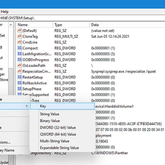Select the CloneTag value name

click(x=30, y=37)
